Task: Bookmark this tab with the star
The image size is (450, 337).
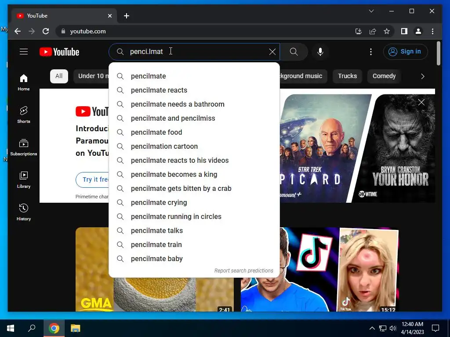Action: (x=387, y=31)
